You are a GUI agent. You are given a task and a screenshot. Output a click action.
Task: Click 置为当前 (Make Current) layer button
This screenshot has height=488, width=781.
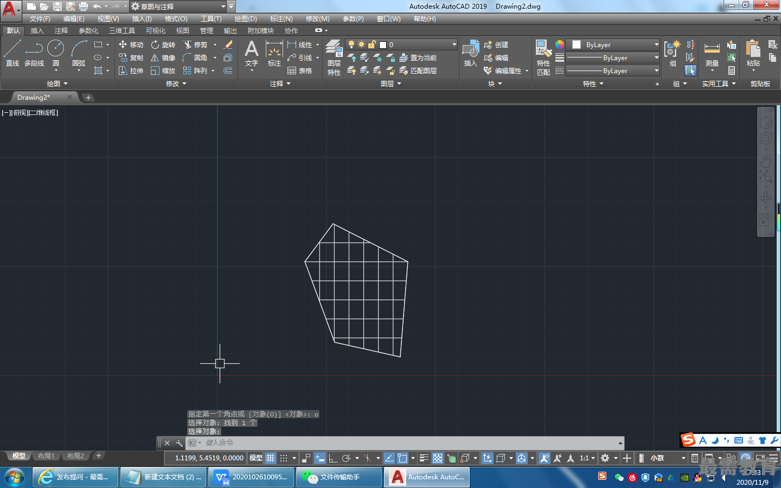coord(418,57)
